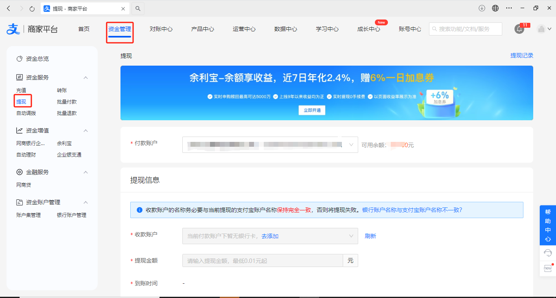Click the 余利宝 promotional banner
Screen dimensions: 556x298
coord(327,93)
